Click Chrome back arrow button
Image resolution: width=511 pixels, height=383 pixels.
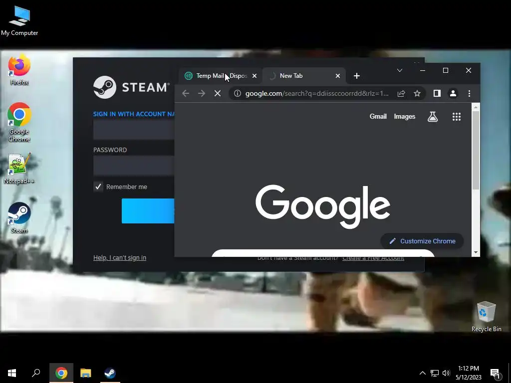186,93
